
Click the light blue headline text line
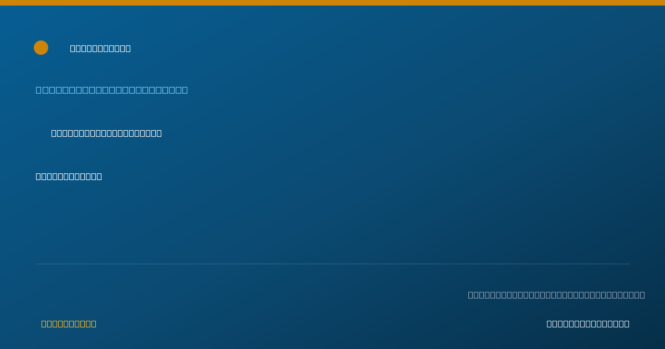[x=112, y=90]
